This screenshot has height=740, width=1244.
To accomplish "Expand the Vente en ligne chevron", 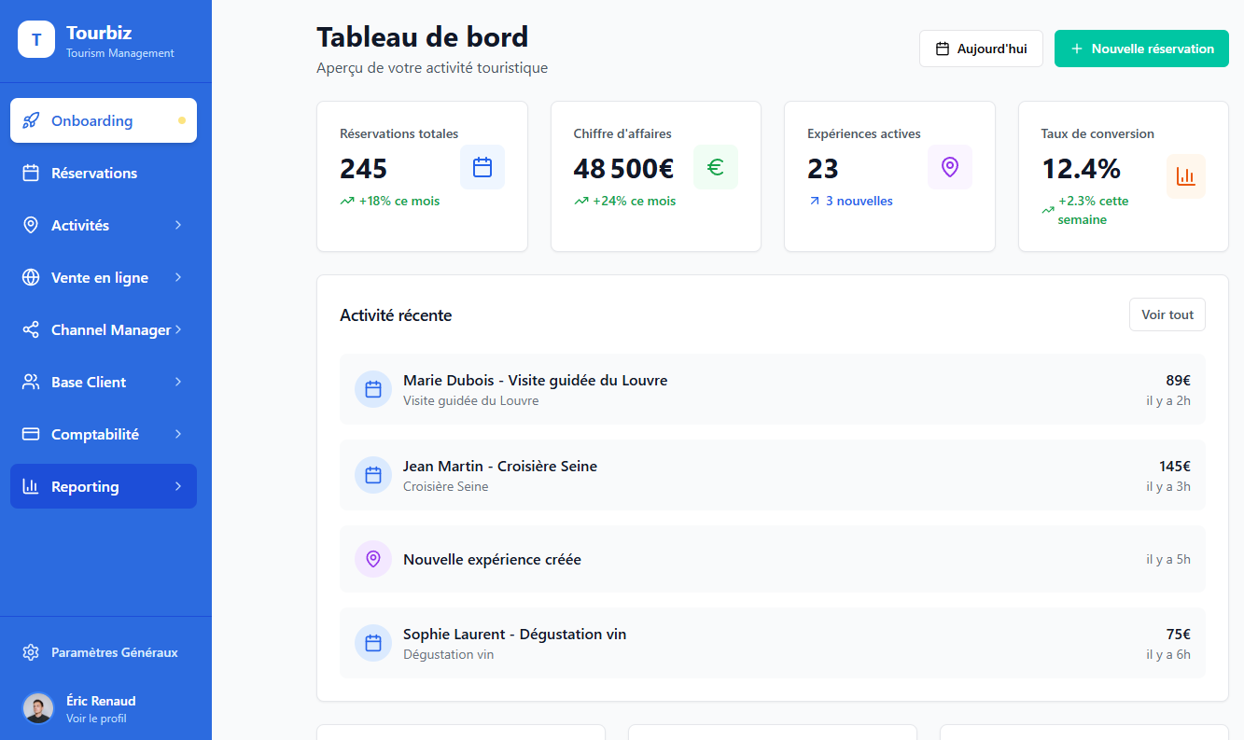I will pyautogui.click(x=178, y=277).
